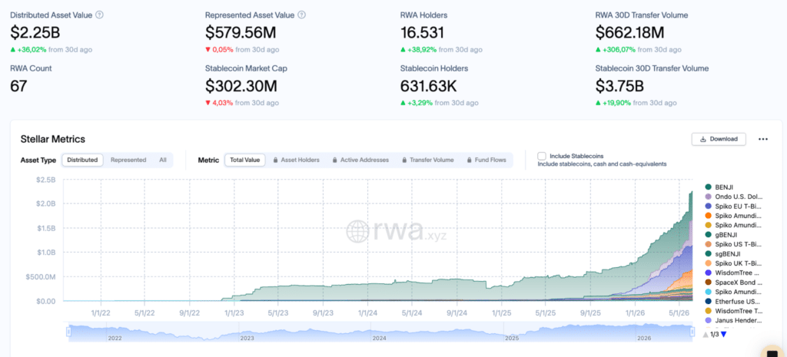This screenshot has height=357, width=787.
Task: Click light blue Spiko Amundi legend dot
Action: [x=708, y=292]
